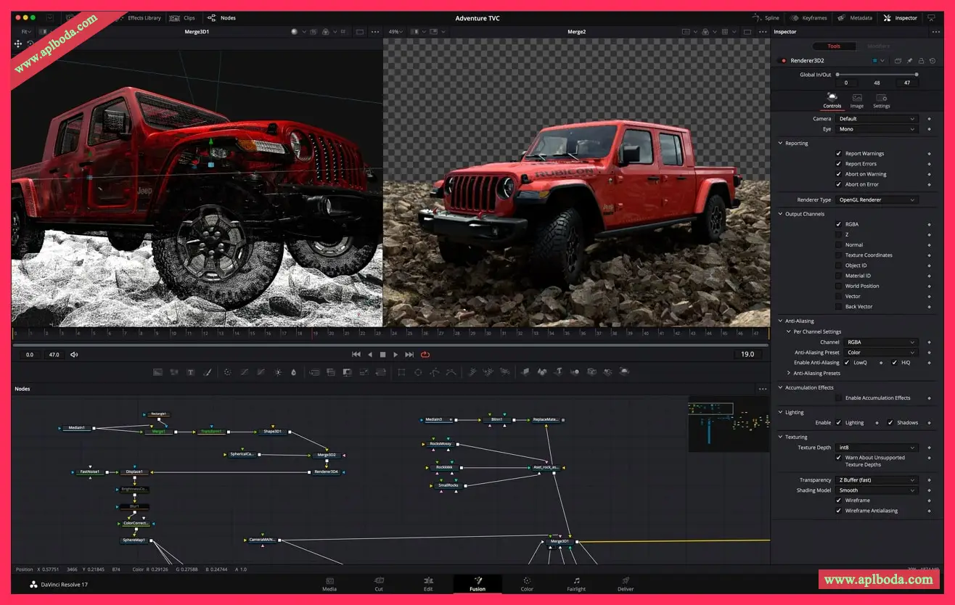
Task: Open the Image tab in Inspector
Action: pyautogui.click(x=857, y=101)
